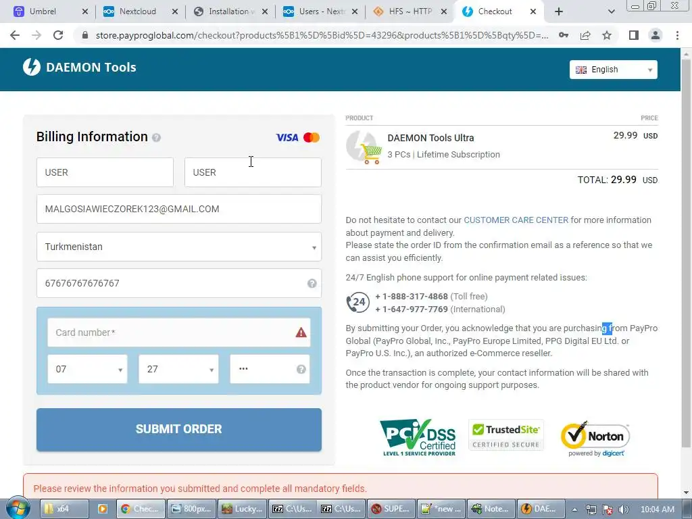Click the share page icon in the address bar
692x519 pixels.
[x=585, y=35]
